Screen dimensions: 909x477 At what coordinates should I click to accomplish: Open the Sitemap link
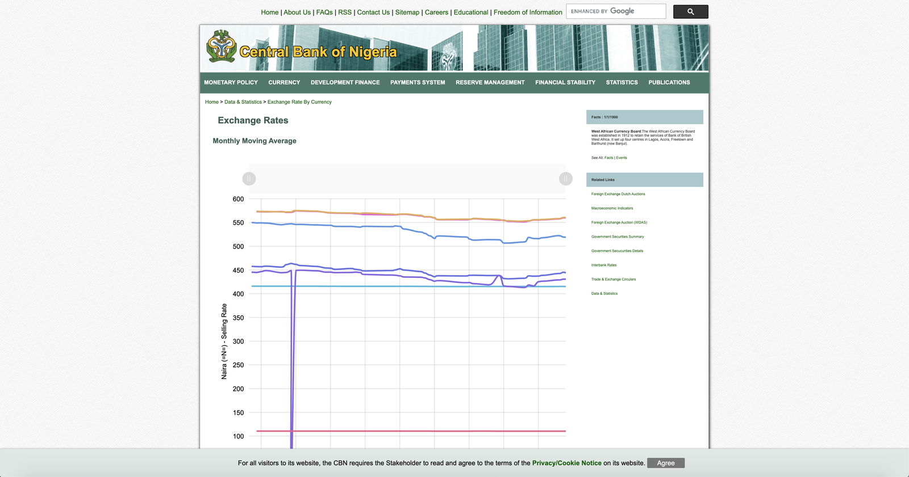point(407,12)
